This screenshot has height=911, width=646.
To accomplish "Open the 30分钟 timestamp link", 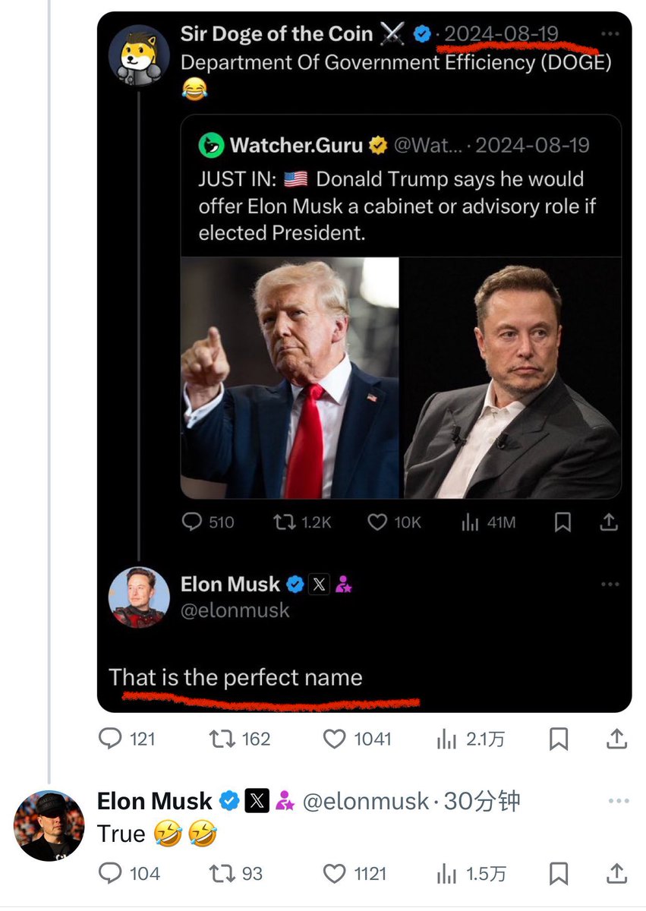I will [482, 802].
